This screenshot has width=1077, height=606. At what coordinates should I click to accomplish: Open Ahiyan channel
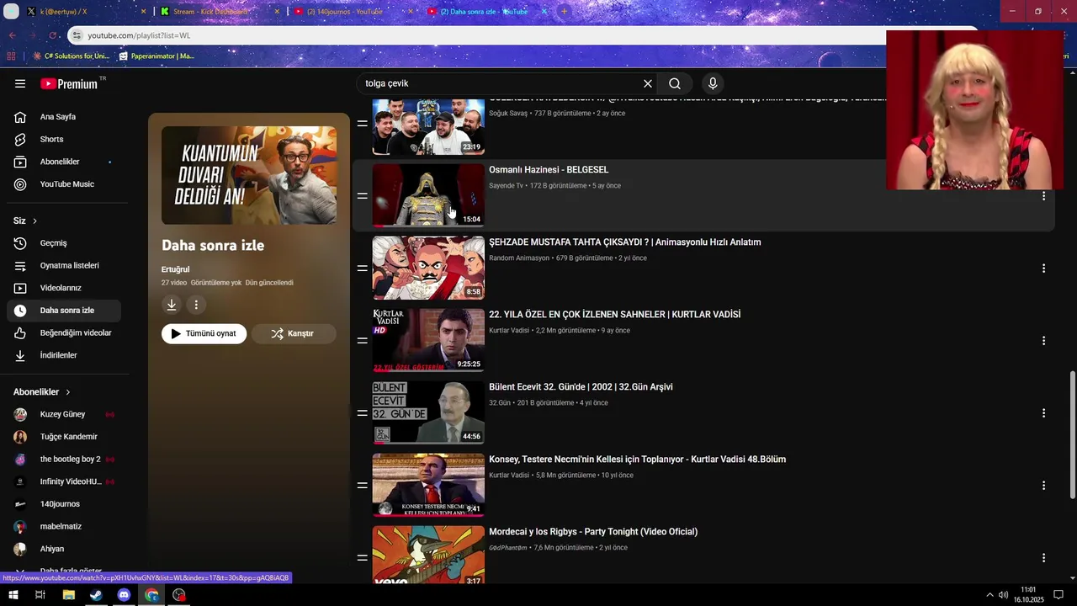64,549
